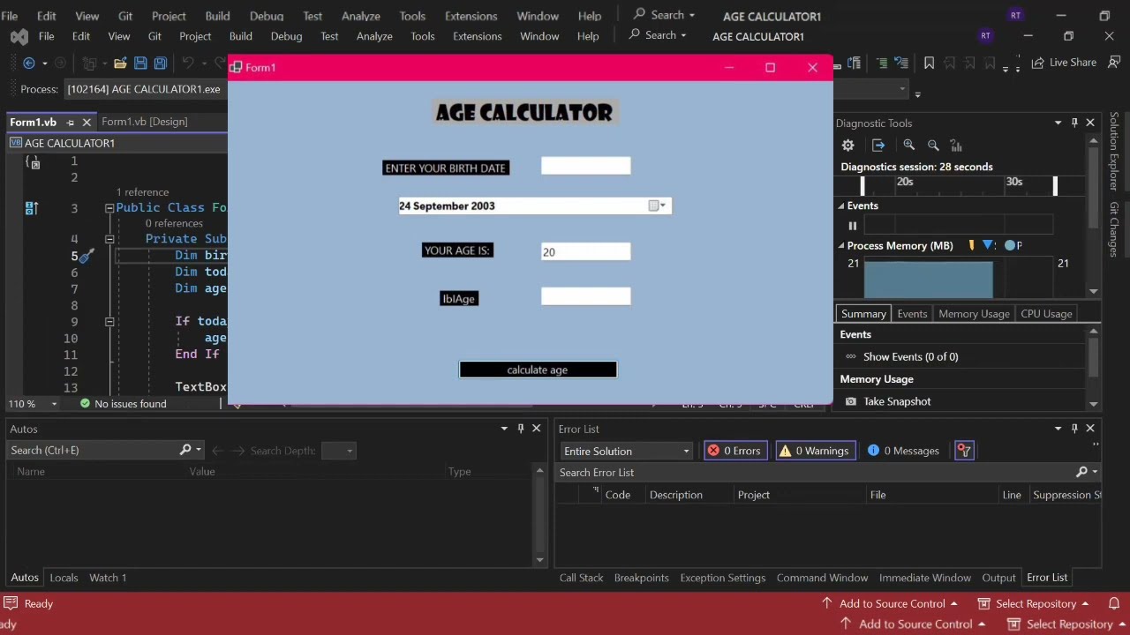This screenshot has width=1130, height=635.
Task: Click the birth date text box in Form1
Action: point(585,166)
